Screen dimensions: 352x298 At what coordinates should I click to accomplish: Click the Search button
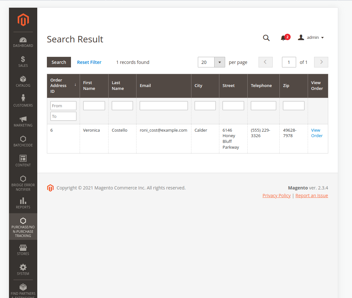pyautogui.click(x=59, y=62)
